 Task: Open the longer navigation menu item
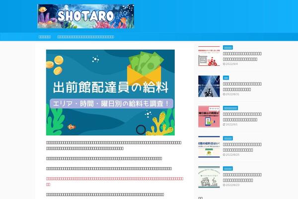[85, 37]
